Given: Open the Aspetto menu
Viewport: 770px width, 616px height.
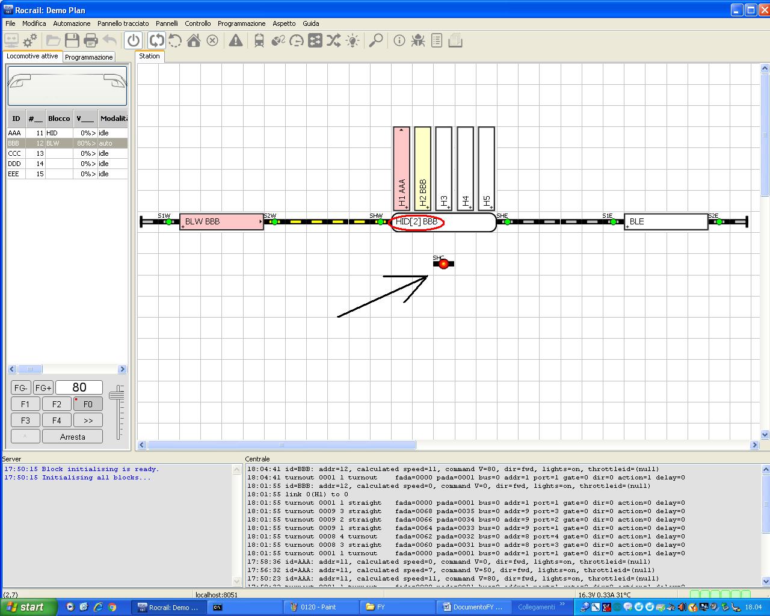Looking at the screenshot, I should click(x=284, y=23).
